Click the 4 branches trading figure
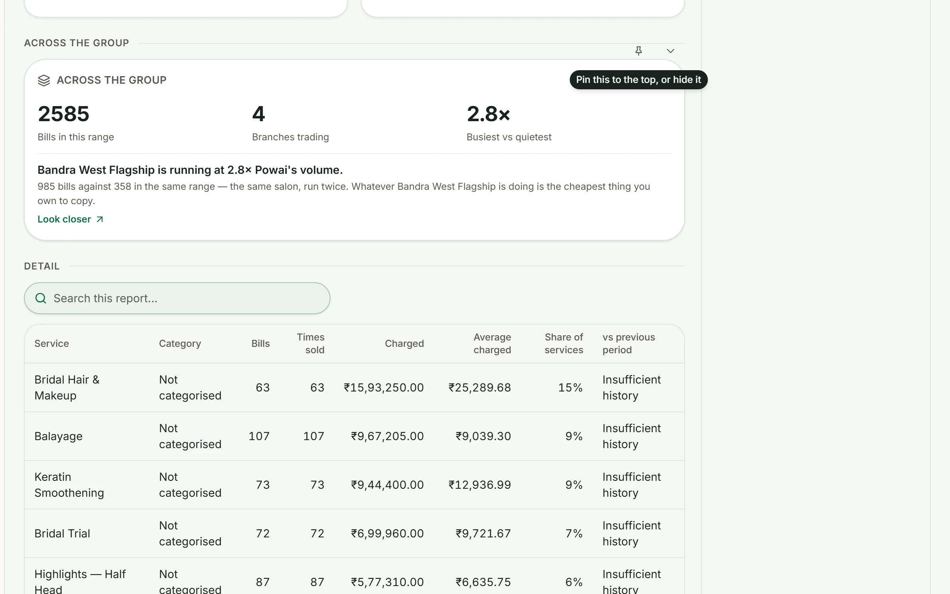The height and width of the screenshot is (594, 950). click(x=259, y=114)
